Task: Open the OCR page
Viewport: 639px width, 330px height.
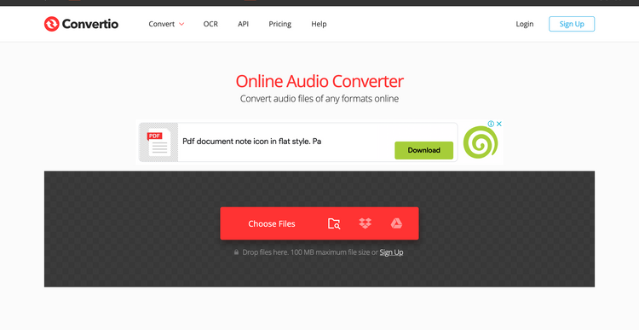Action: pos(210,24)
